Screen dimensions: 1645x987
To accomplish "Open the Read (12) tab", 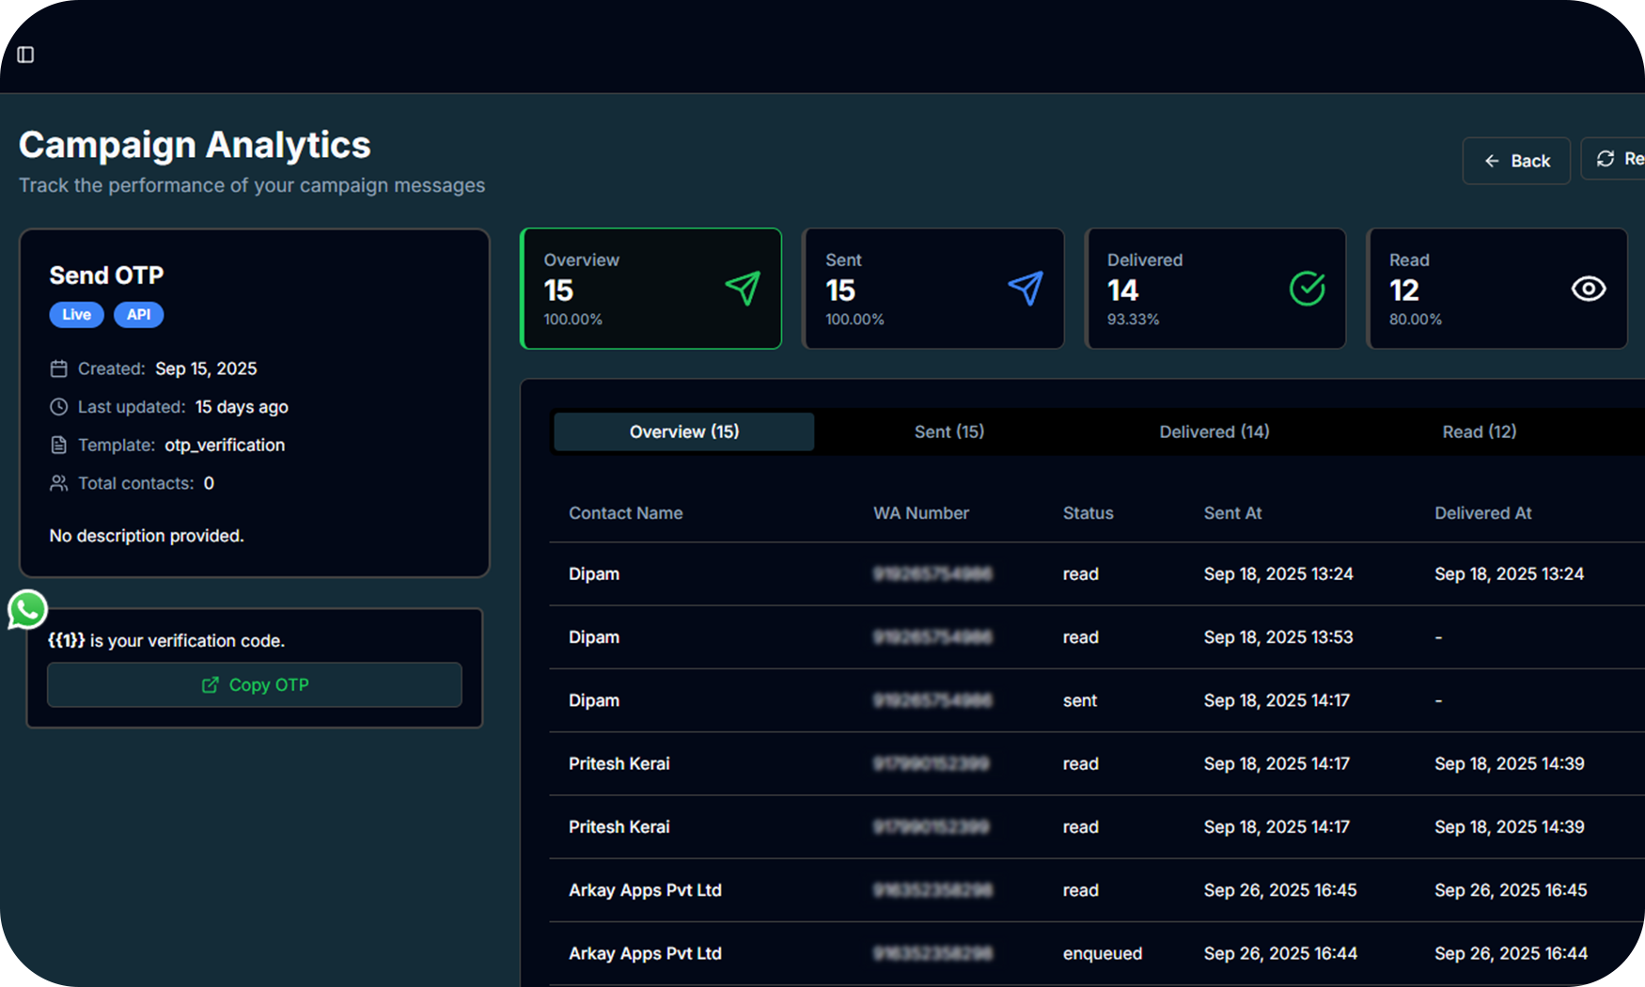I will click(1479, 431).
